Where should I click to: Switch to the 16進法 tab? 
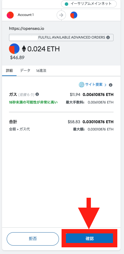coord(41,71)
